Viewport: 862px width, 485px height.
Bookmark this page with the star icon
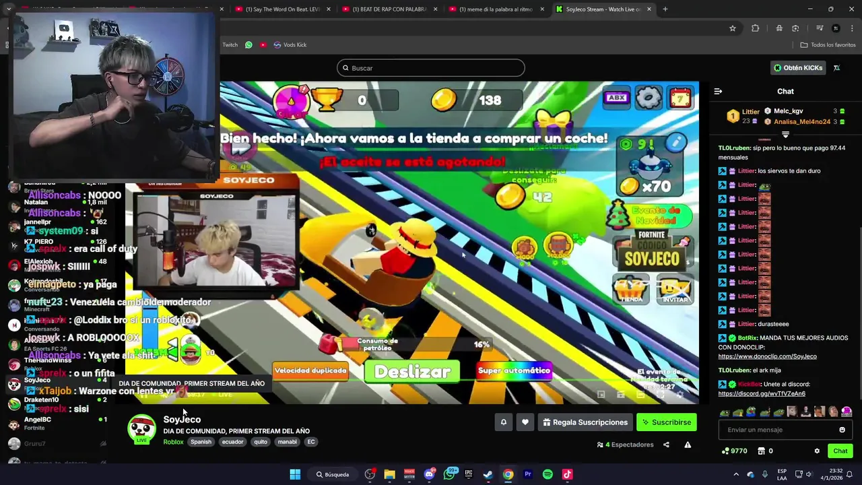pos(732,28)
